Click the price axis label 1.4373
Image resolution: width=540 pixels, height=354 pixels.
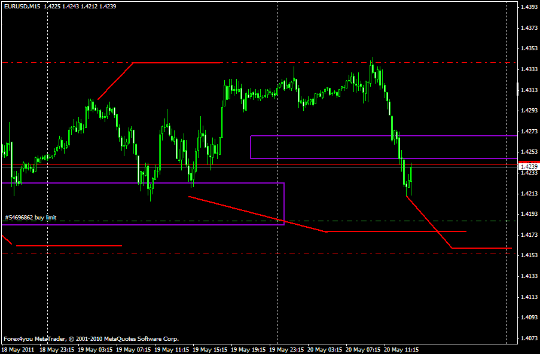coord(529,28)
